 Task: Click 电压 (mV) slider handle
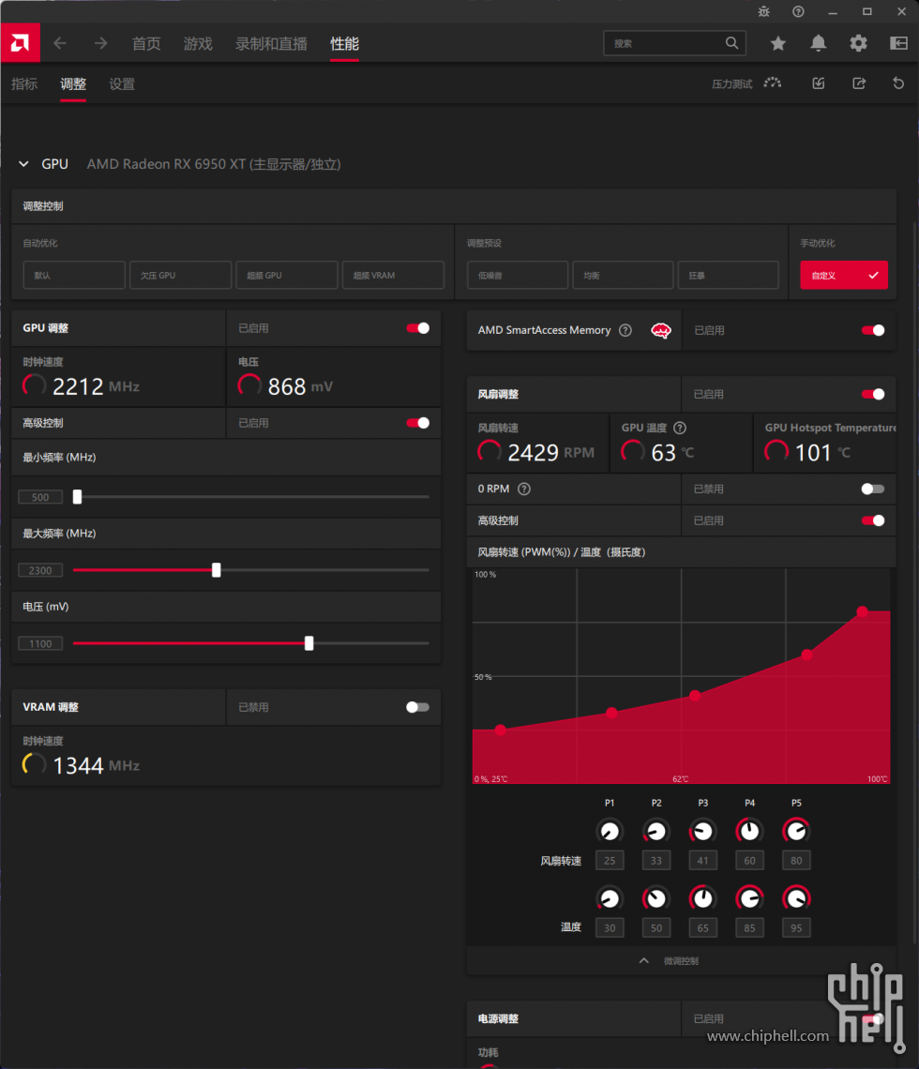point(309,643)
